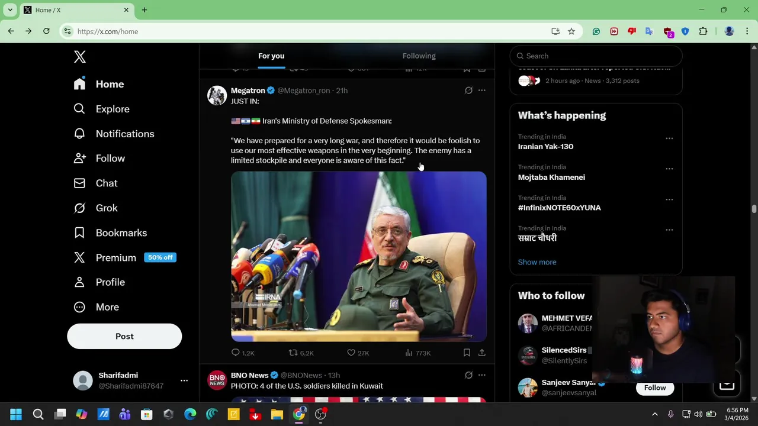The image size is (758, 426).
Task: Open Profile from the sidebar
Action: pos(99,282)
